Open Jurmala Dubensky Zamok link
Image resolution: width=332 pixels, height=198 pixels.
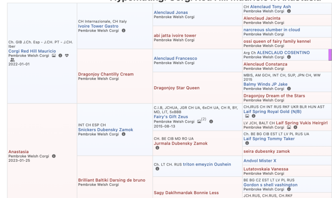click(181, 144)
